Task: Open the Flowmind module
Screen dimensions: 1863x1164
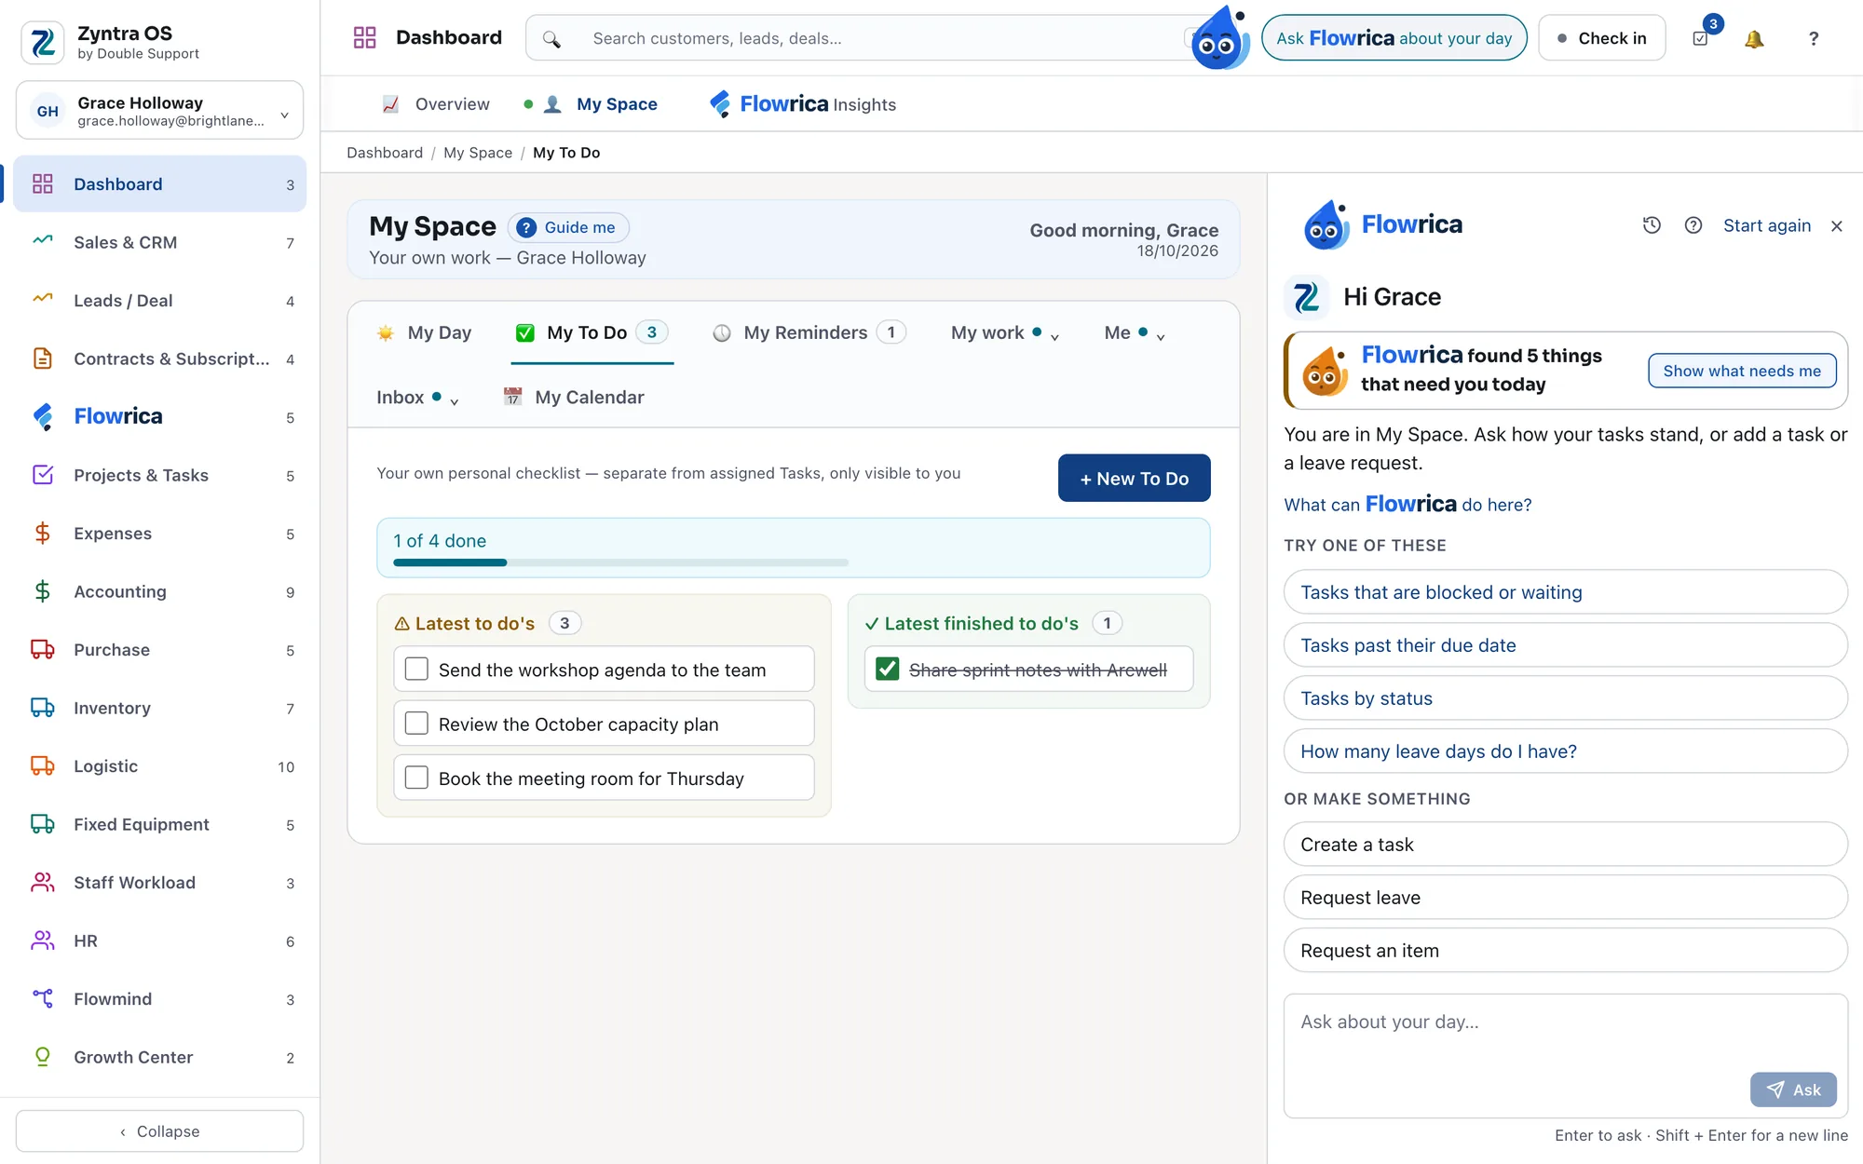Action: pyautogui.click(x=160, y=999)
